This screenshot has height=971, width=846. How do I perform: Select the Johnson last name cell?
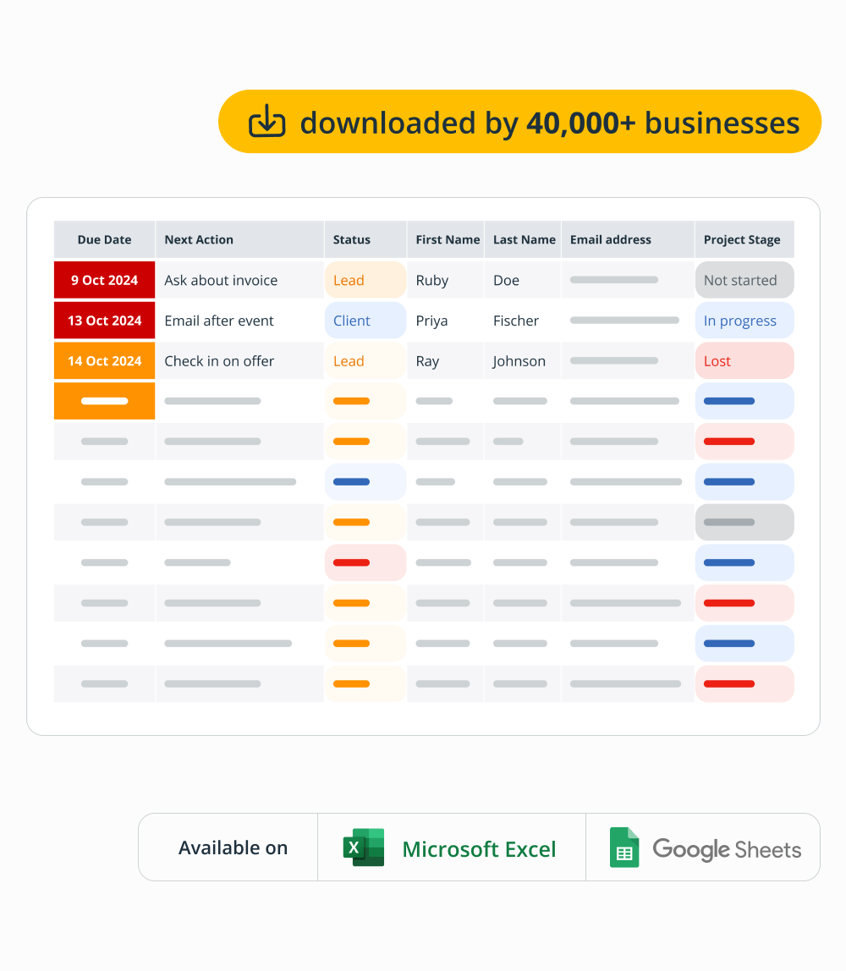point(519,361)
